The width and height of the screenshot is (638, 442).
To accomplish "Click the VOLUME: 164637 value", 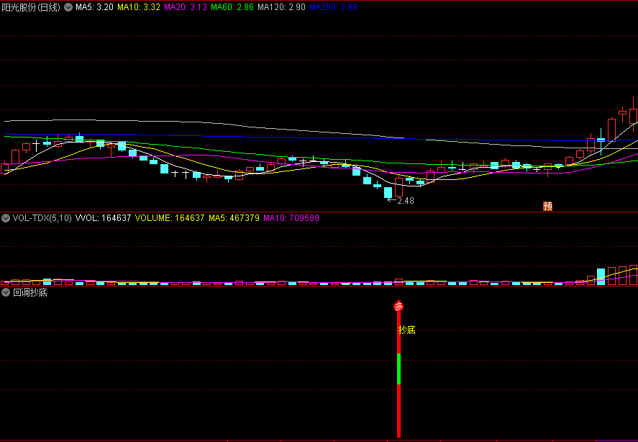I will pos(170,218).
